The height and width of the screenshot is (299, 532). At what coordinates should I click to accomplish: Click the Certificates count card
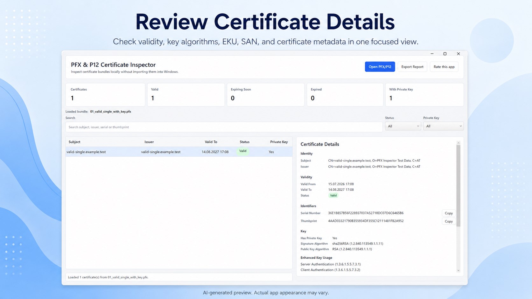(105, 95)
